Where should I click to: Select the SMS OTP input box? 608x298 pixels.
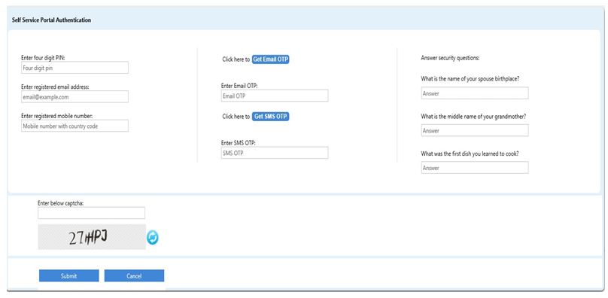(275, 153)
